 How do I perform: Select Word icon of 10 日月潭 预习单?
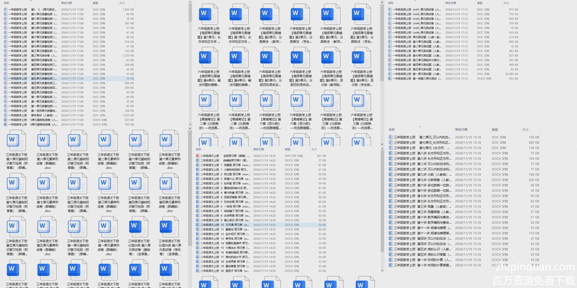(198, 225)
